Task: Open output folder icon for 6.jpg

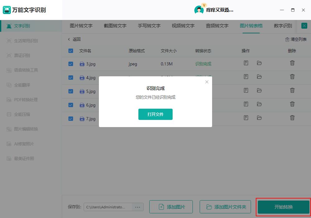Action: pos(259,104)
